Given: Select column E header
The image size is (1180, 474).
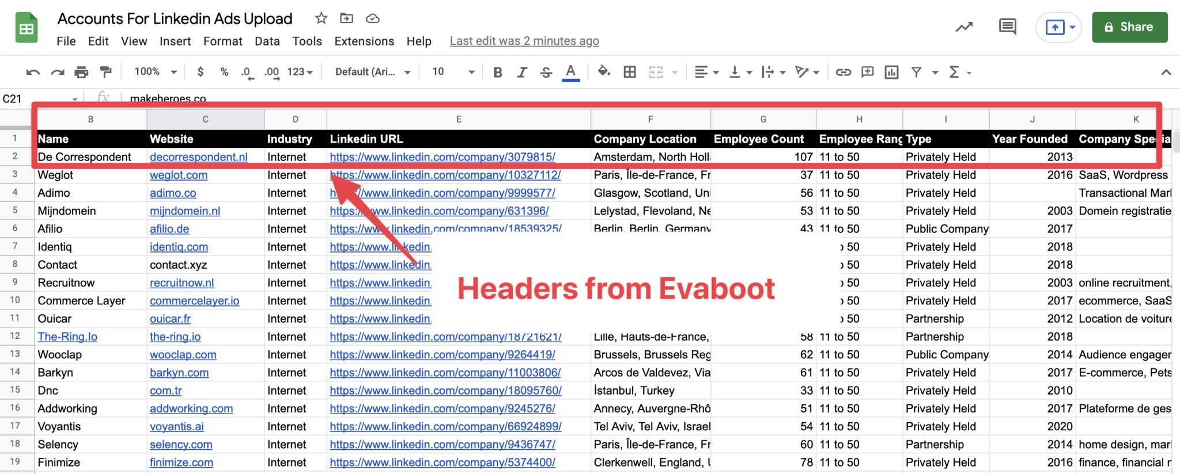Looking at the screenshot, I should click(x=459, y=119).
